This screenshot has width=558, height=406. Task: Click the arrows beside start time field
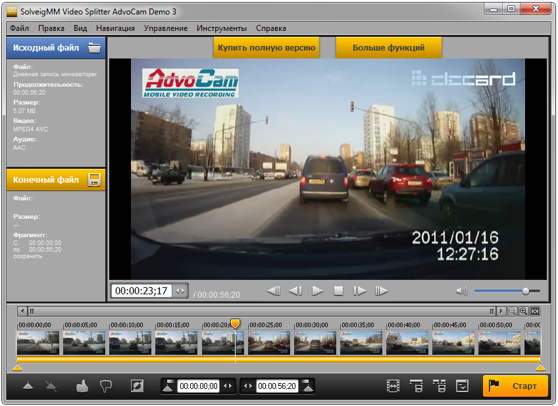(x=228, y=386)
